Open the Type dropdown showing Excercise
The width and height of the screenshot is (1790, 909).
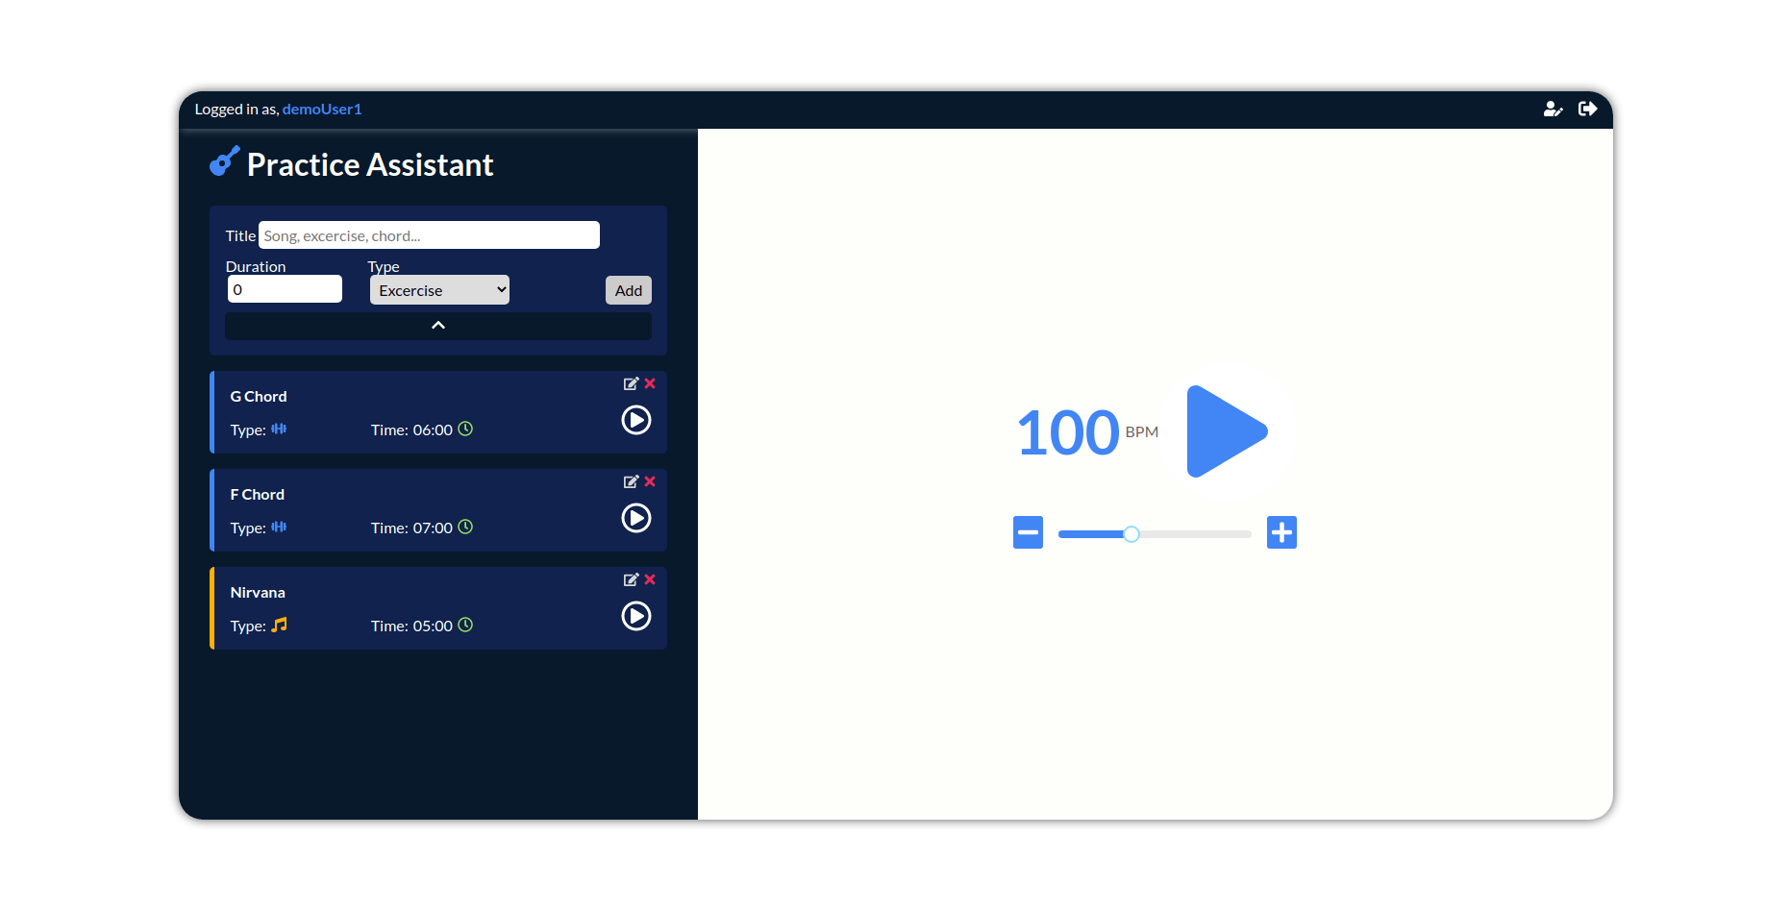click(x=439, y=290)
